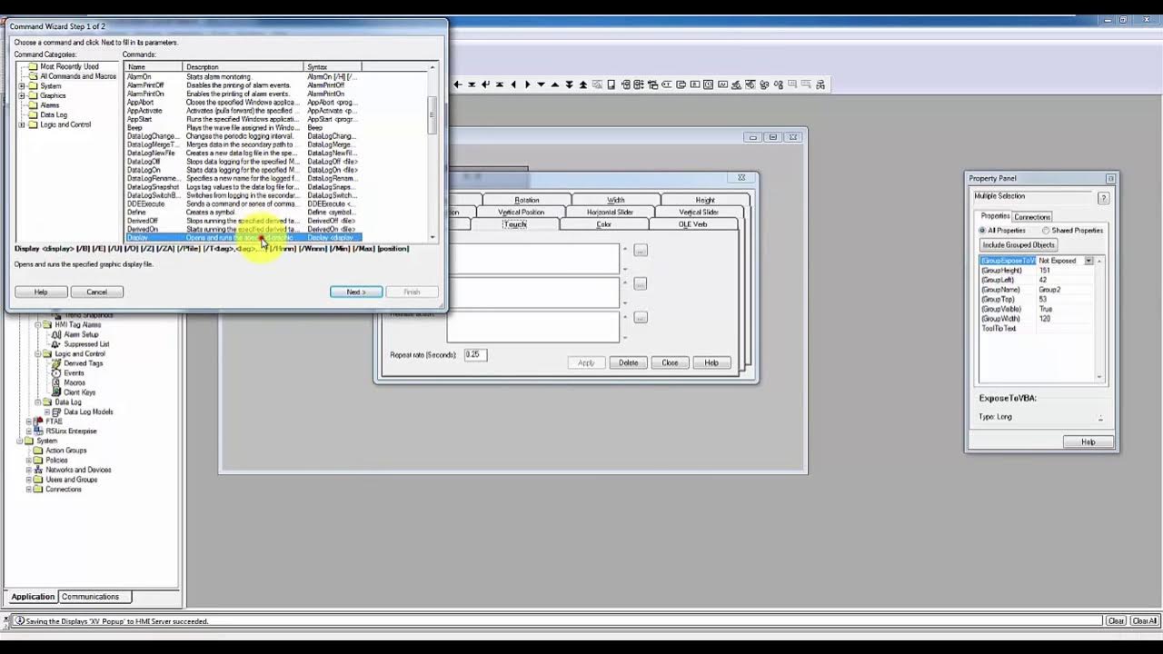
Task: Select the FTAE server icon
Action: [38, 421]
